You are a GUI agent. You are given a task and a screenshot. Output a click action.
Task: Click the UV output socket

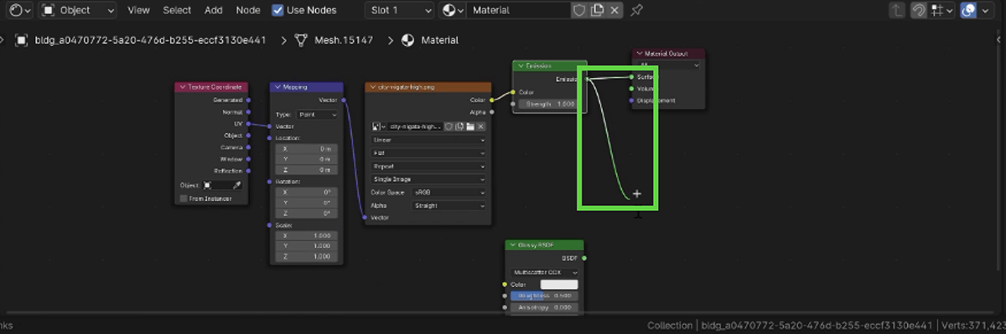pyautogui.click(x=248, y=123)
